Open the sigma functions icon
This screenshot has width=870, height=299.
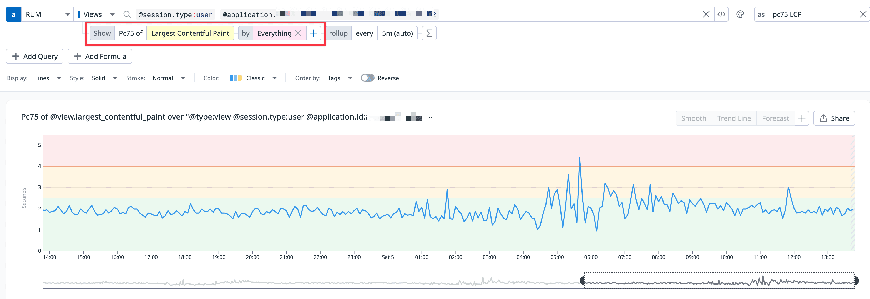[429, 33]
